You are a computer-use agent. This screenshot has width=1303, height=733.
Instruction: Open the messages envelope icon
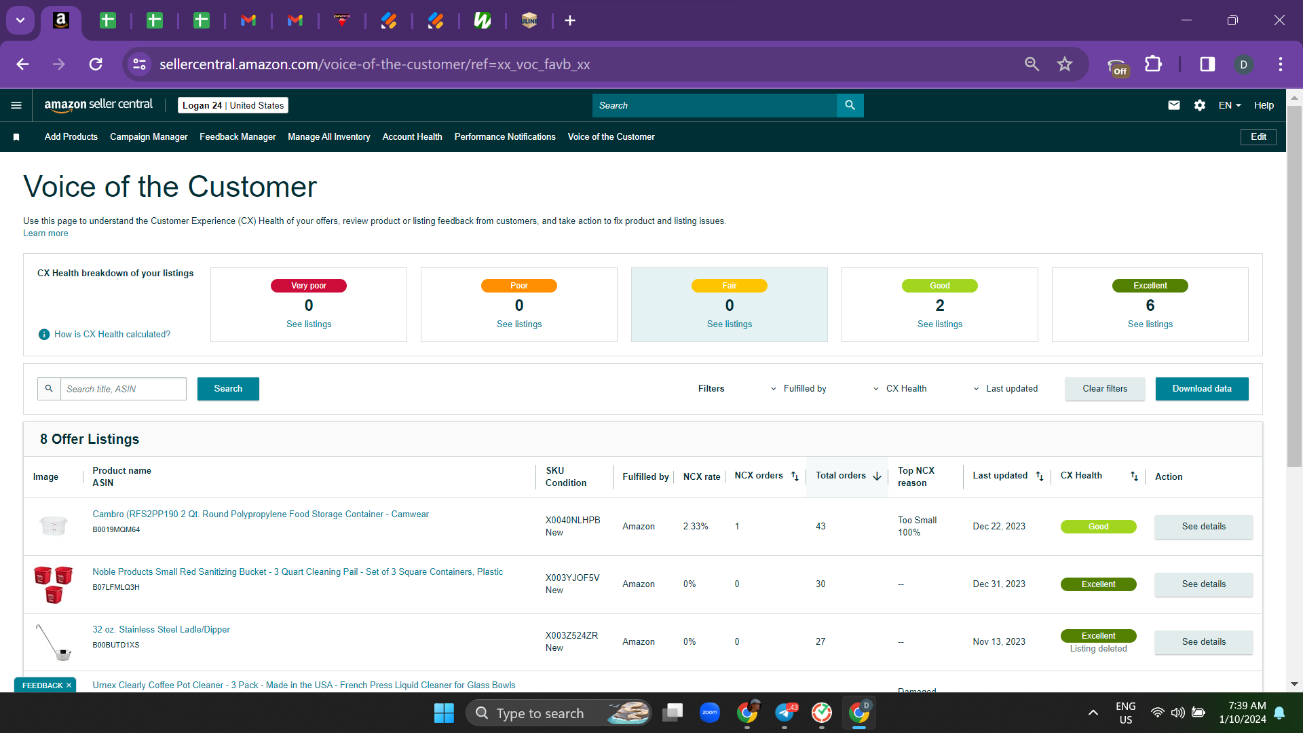(1173, 105)
